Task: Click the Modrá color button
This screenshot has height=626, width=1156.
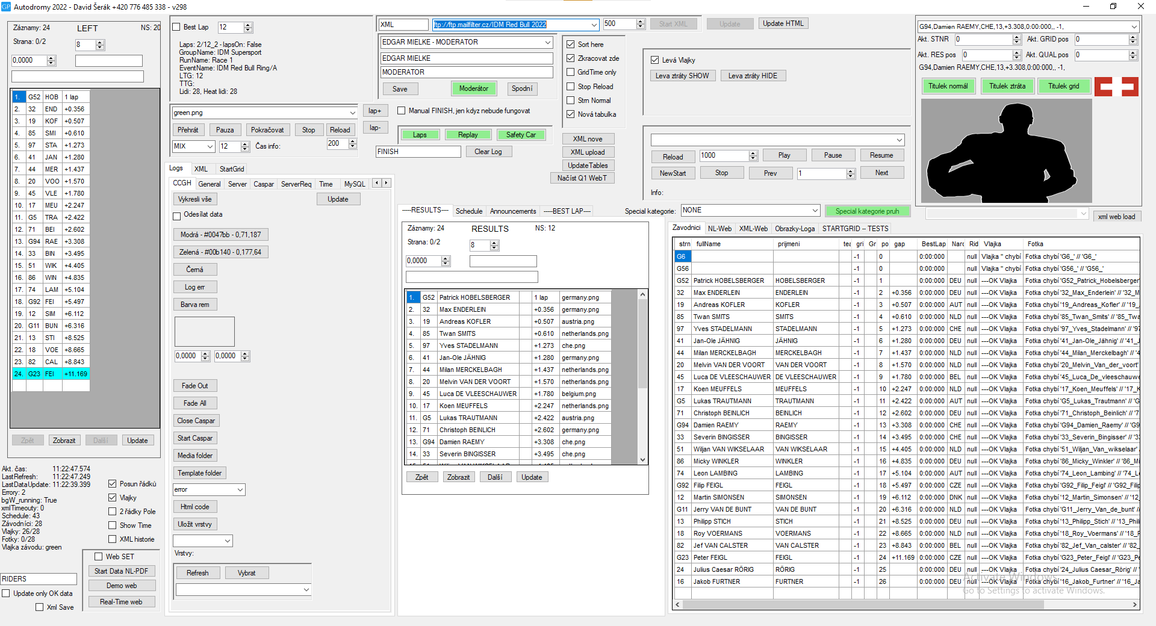Action: (x=220, y=235)
